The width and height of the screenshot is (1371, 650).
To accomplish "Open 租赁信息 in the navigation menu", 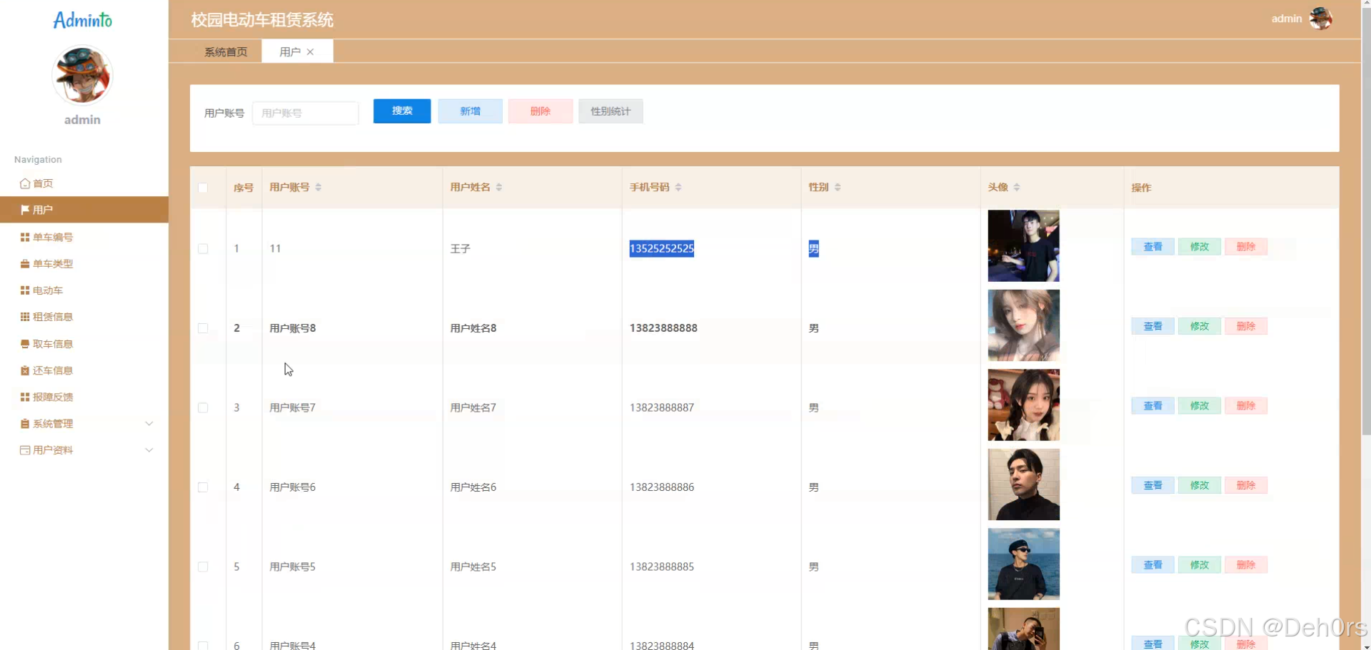I will pyautogui.click(x=84, y=317).
